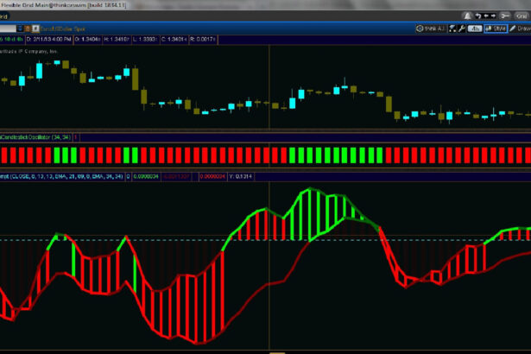Click the Flexible Grid Main window title
The image size is (531, 354).
click(x=63, y=5)
